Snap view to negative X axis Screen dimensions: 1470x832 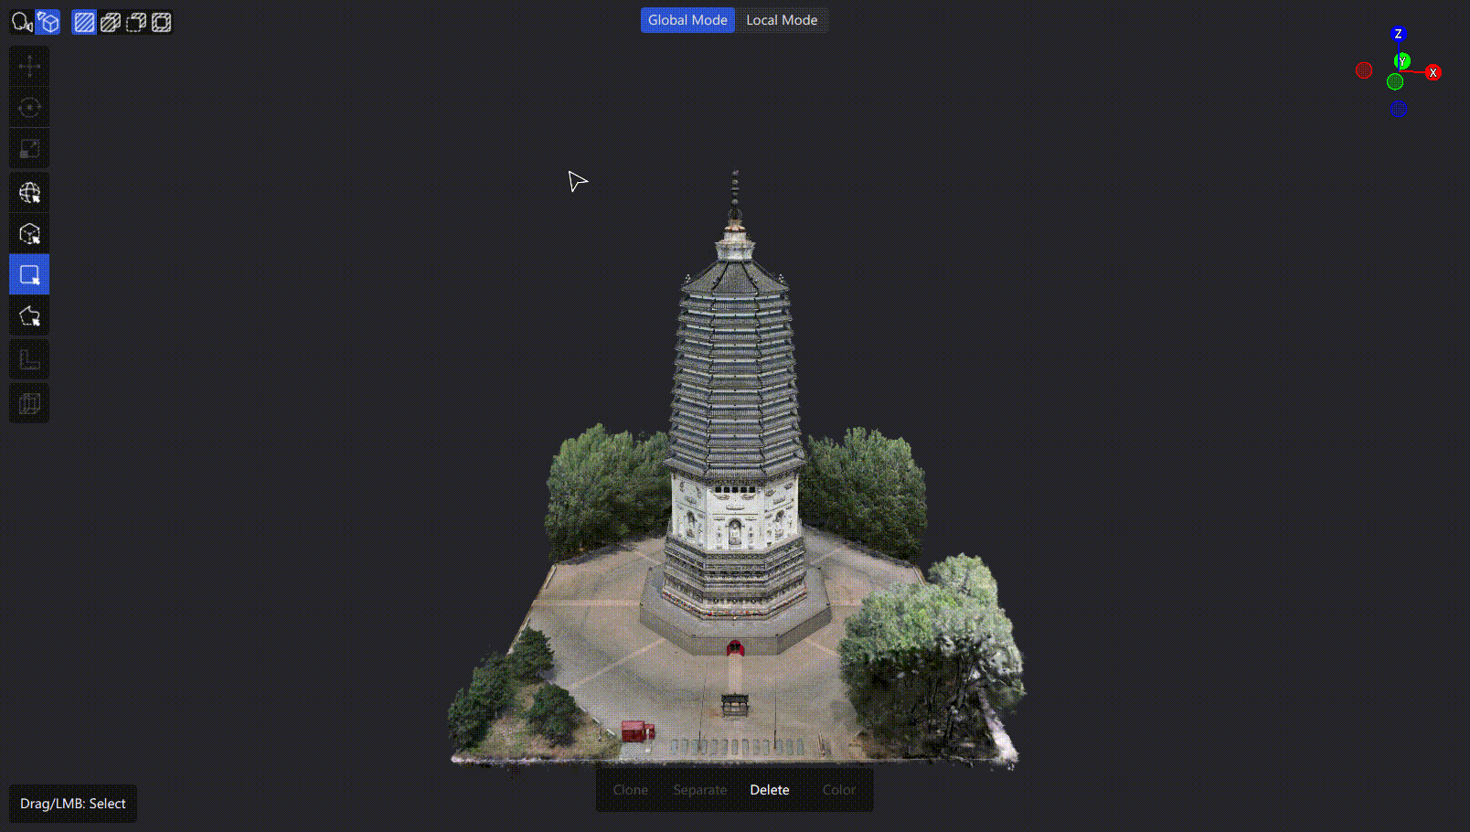click(x=1364, y=70)
